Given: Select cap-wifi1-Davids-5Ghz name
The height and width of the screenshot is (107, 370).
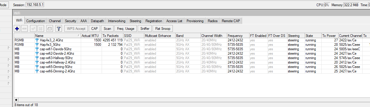Looking at the screenshot, I should (55, 49).
